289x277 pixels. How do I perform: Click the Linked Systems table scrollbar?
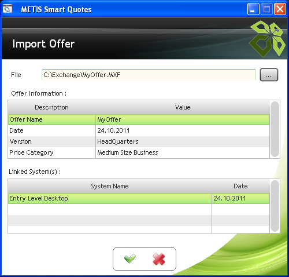coord(275,206)
